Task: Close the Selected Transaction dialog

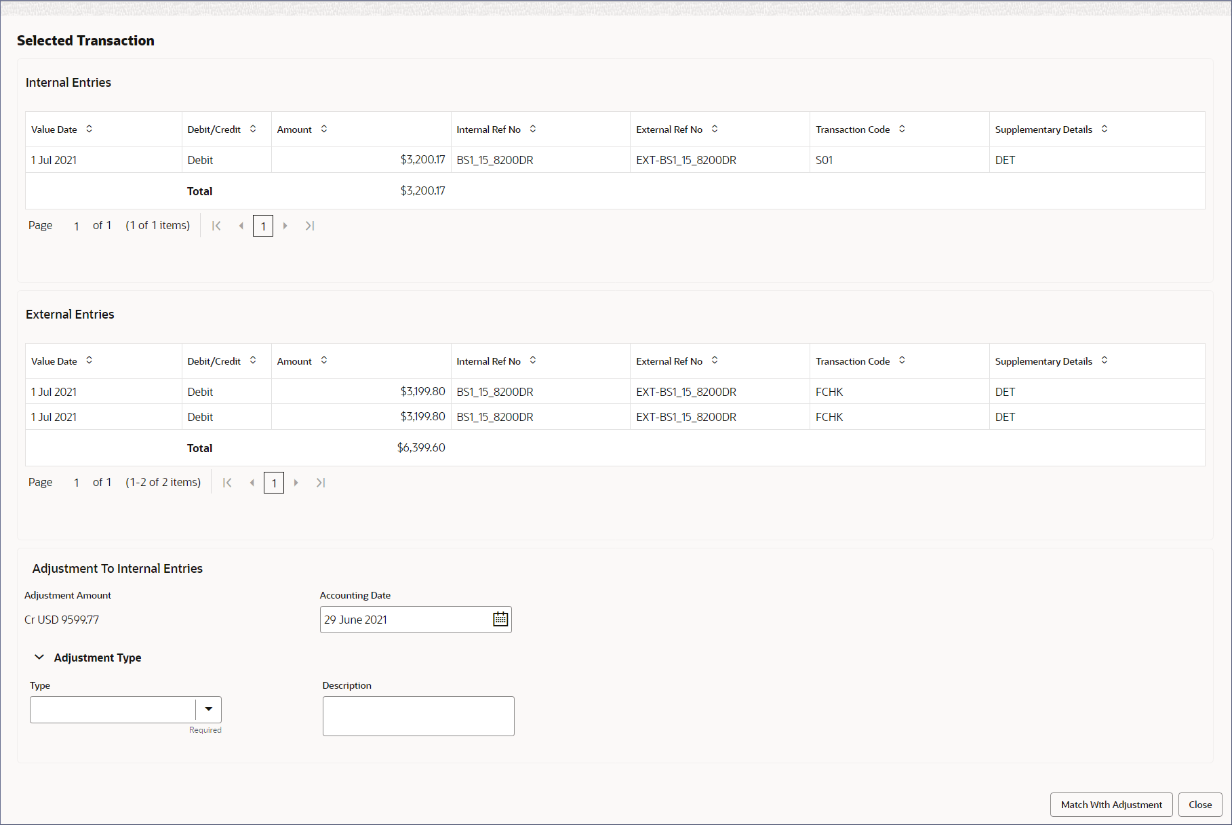Action: coord(1199,805)
